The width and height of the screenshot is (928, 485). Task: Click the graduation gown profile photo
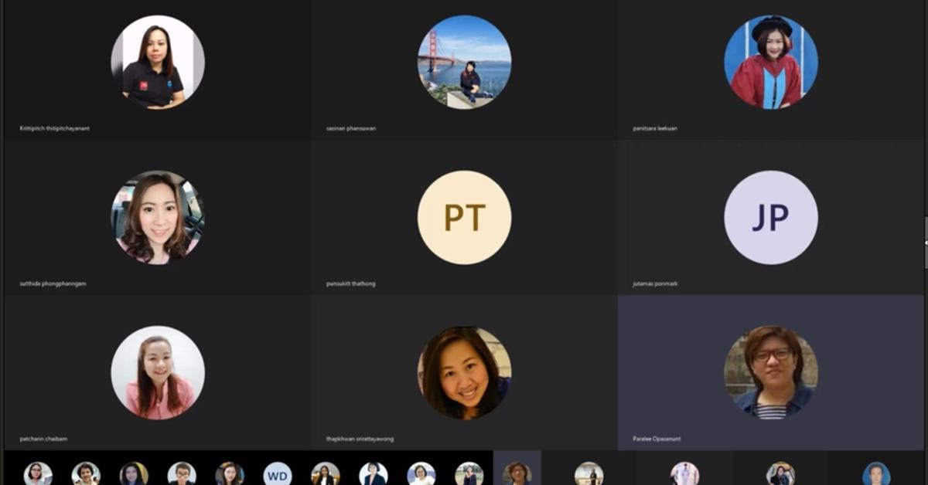pos(771,62)
